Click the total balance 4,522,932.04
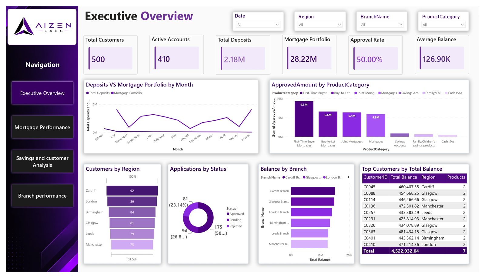Image resolution: width=485 pixels, height=278 pixels. 405,251
